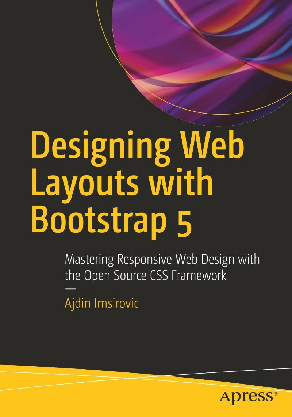This screenshot has height=417, width=292.
Task: Click the registered trademark symbol beside Apress
Action: tap(275, 394)
